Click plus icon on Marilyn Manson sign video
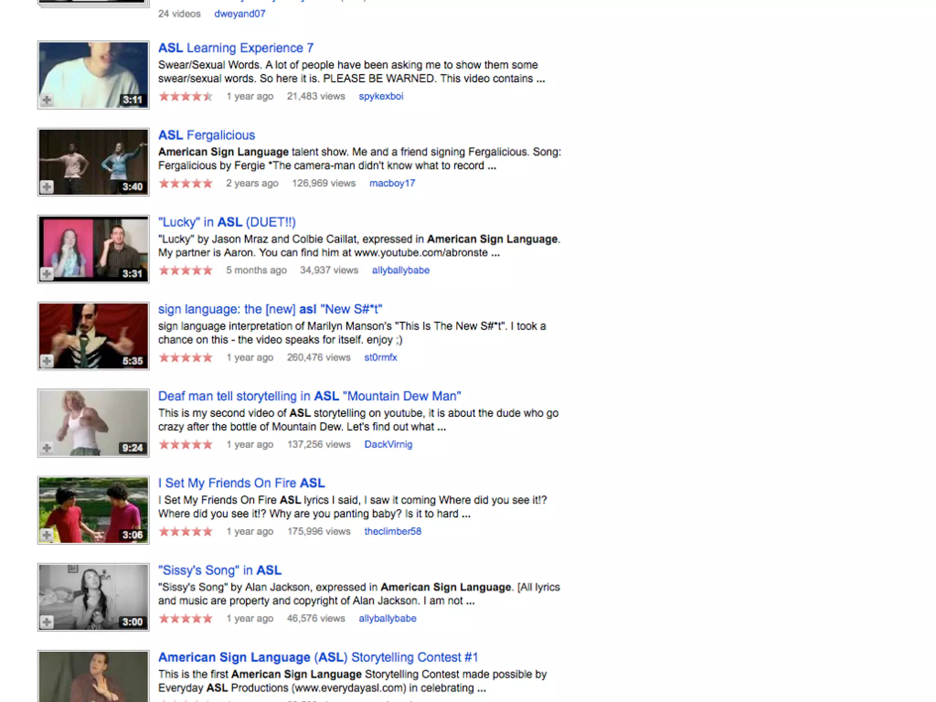 pyautogui.click(x=47, y=361)
